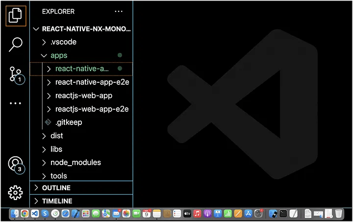The image size is (353, 222).
Task: Open the Trash from the Dock
Action: point(338,214)
